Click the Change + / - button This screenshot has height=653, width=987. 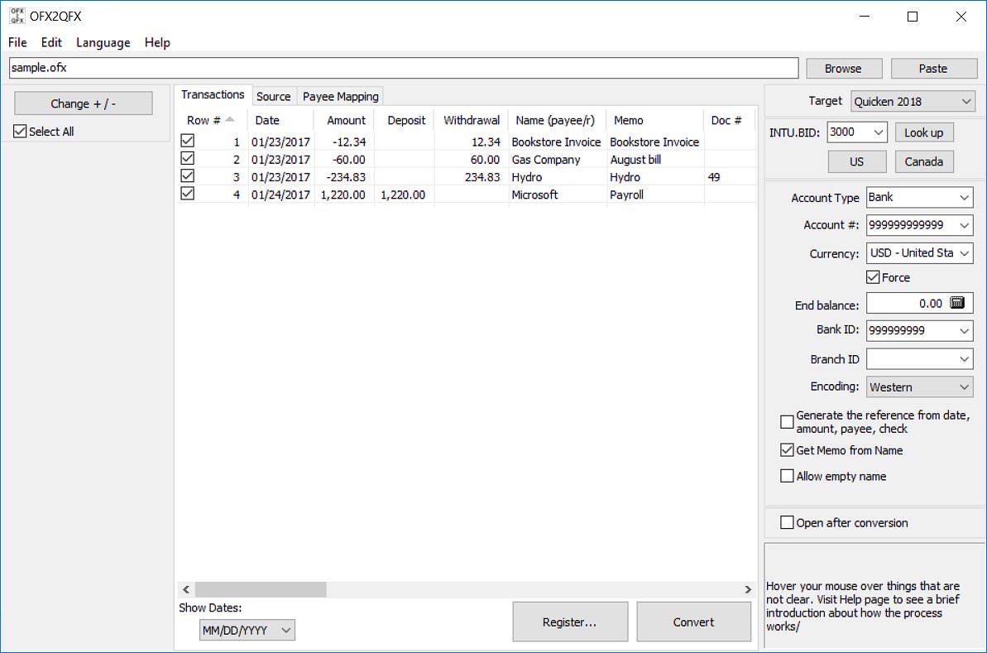click(x=83, y=103)
